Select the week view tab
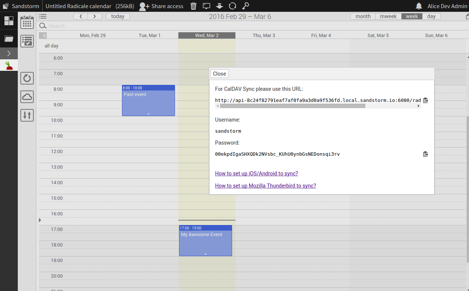The height and width of the screenshot is (291, 469). (x=412, y=16)
